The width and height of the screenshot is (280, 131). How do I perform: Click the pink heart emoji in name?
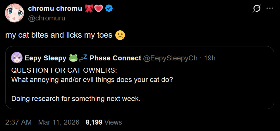tap(99, 9)
